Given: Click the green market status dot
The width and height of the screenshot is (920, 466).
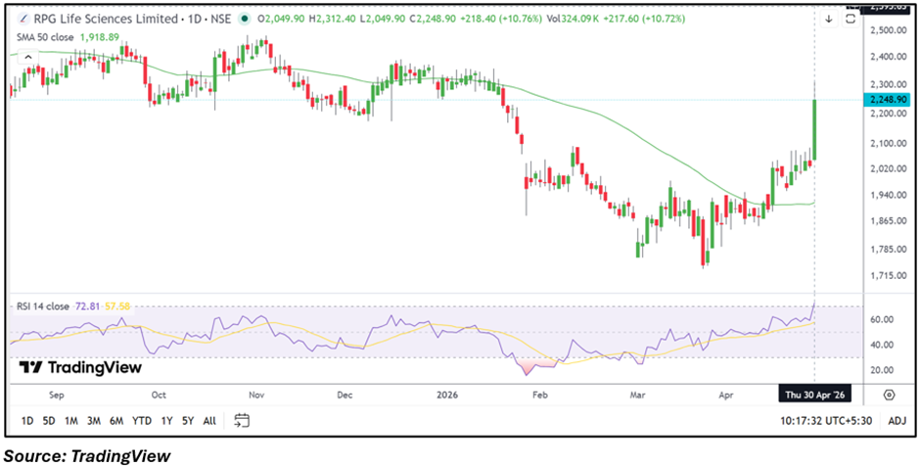Looking at the screenshot, I should pos(239,19).
